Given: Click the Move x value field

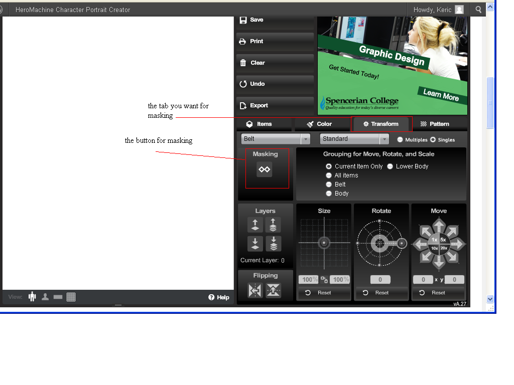Looking at the screenshot, I should click(423, 280).
